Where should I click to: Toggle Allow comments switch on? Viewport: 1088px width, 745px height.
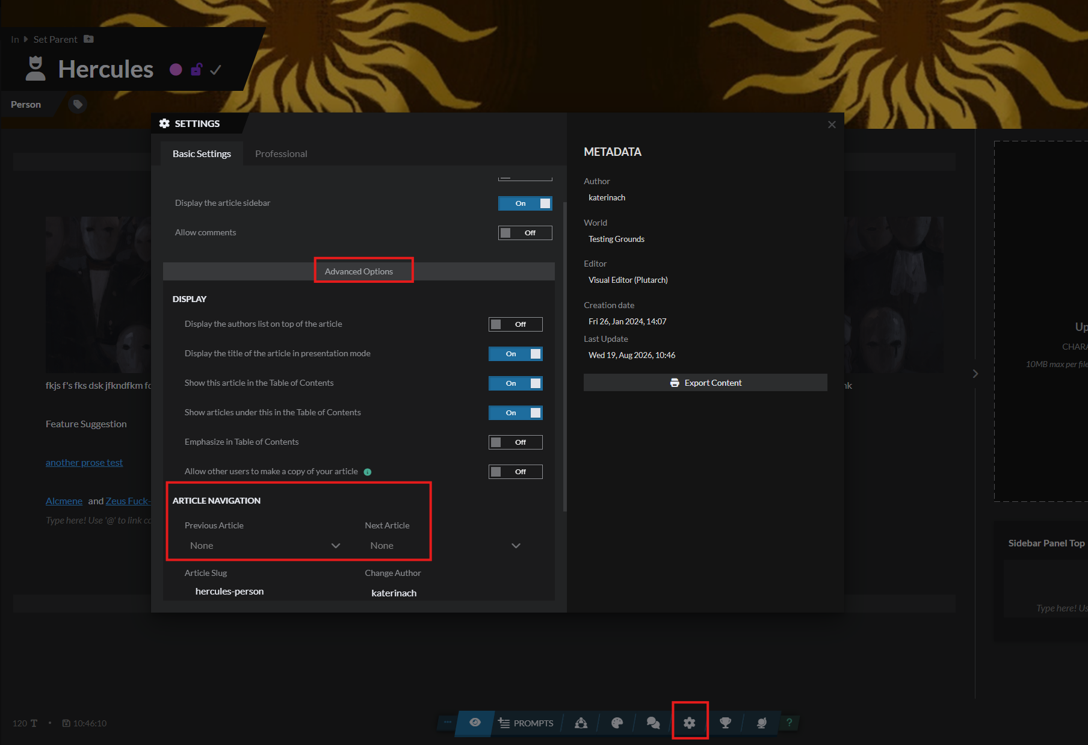click(x=525, y=233)
